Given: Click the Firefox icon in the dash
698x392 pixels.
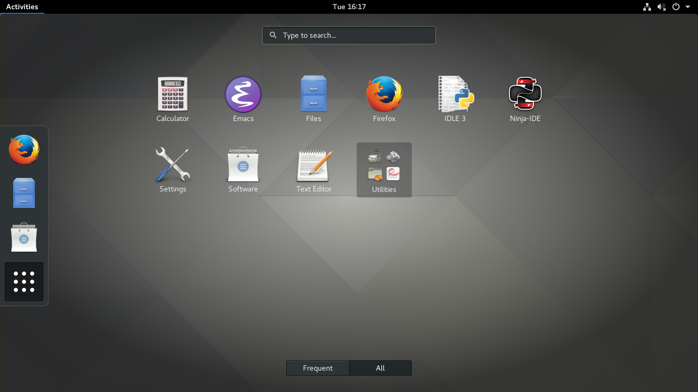Looking at the screenshot, I should pyautogui.click(x=24, y=150).
